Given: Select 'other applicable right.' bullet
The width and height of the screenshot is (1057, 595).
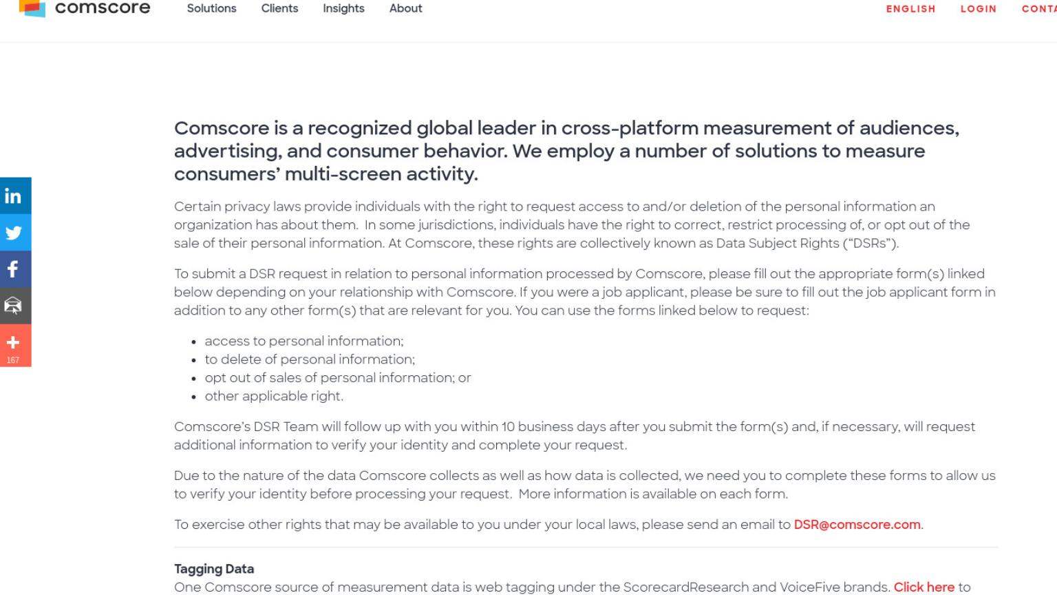Looking at the screenshot, I should [x=274, y=396].
